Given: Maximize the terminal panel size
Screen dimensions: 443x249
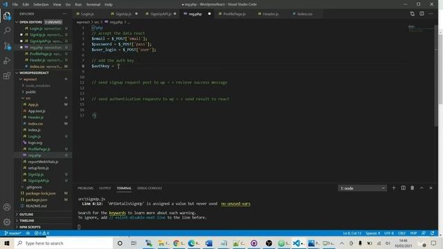Looking at the screenshot, I should click(x=422, y=188).
